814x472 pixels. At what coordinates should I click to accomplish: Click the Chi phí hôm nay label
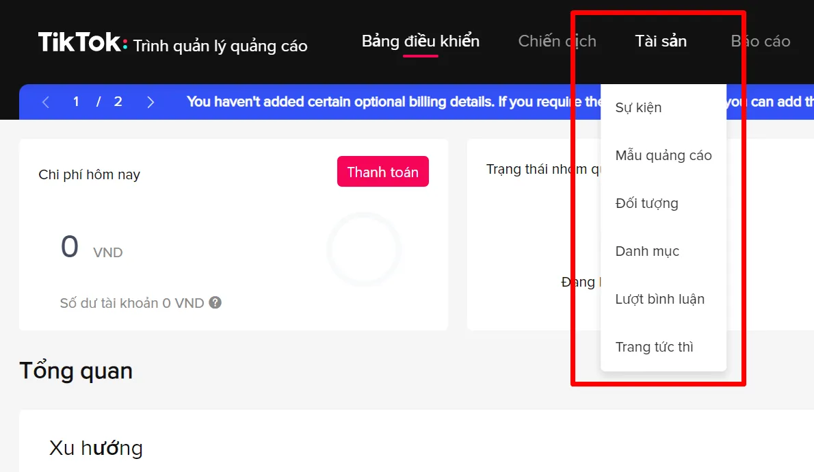pyautogui.click(x=90, y=174)
